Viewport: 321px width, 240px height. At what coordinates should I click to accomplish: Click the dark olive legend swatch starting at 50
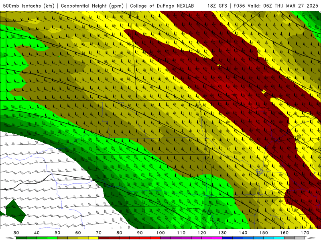(63, 238)
